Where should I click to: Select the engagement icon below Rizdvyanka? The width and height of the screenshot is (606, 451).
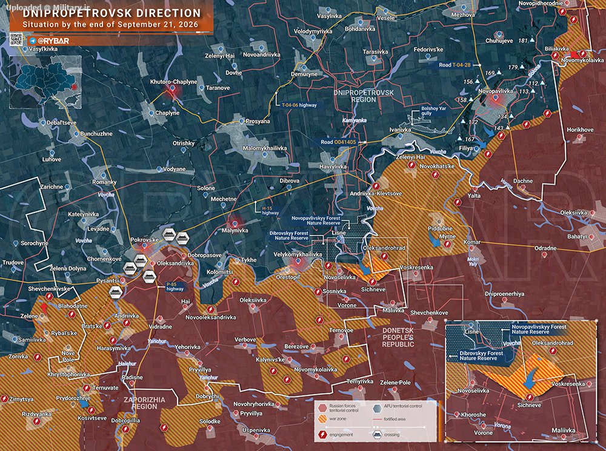[37, 422]
